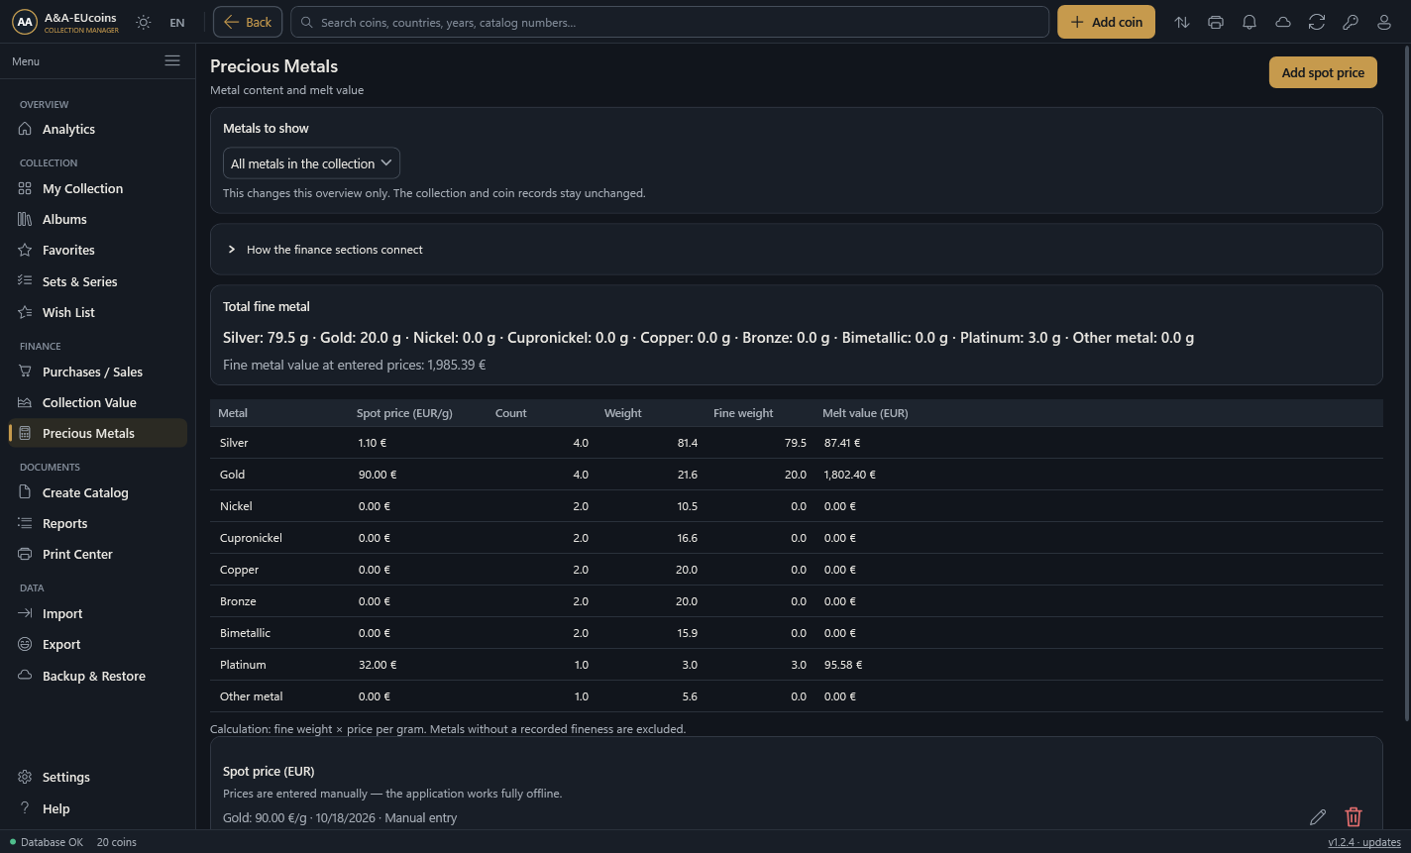Open Favorites in the sidebar

tap(97, 250)
